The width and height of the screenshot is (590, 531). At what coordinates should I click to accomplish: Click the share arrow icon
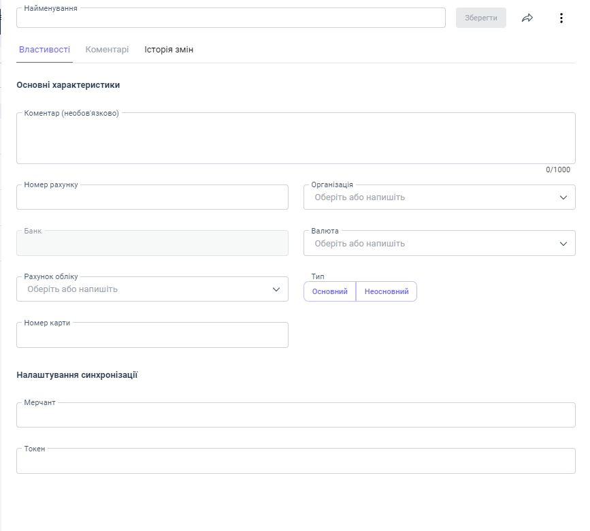(527, 18)
